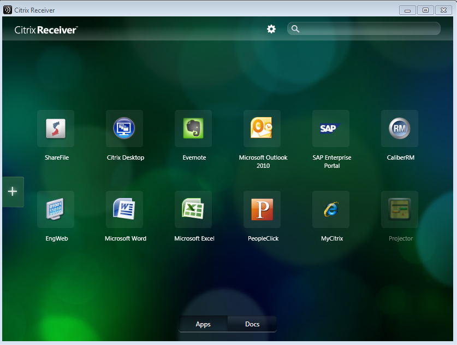457x345 pixels.
Task: Open the Citrix Receiver settings gear
Action: coord(271,29)
